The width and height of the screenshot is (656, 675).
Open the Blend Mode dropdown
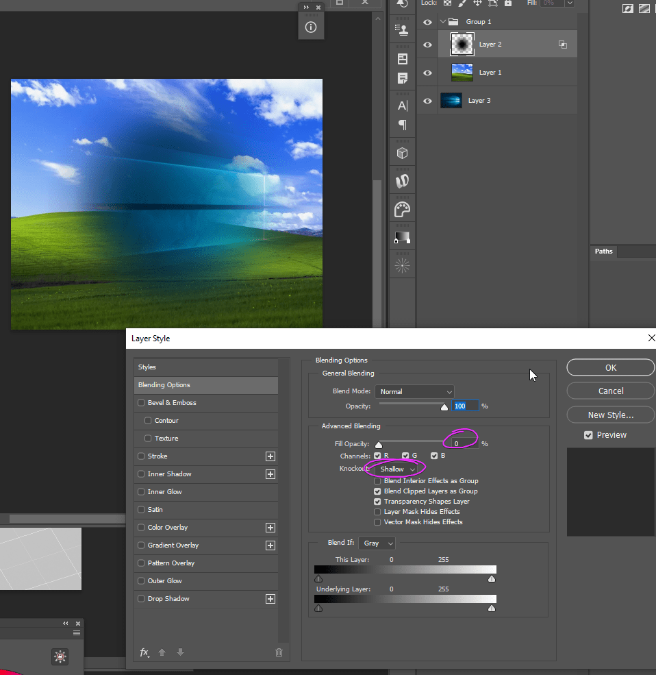[414, 391]
